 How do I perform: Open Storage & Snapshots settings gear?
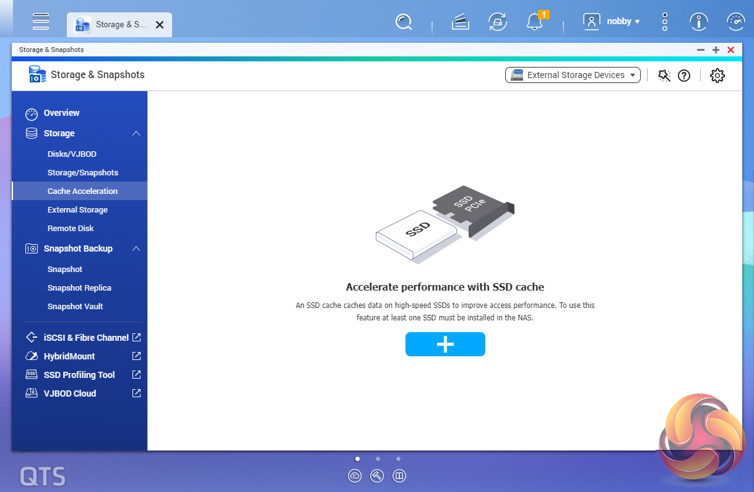click(x=717, y=76)
